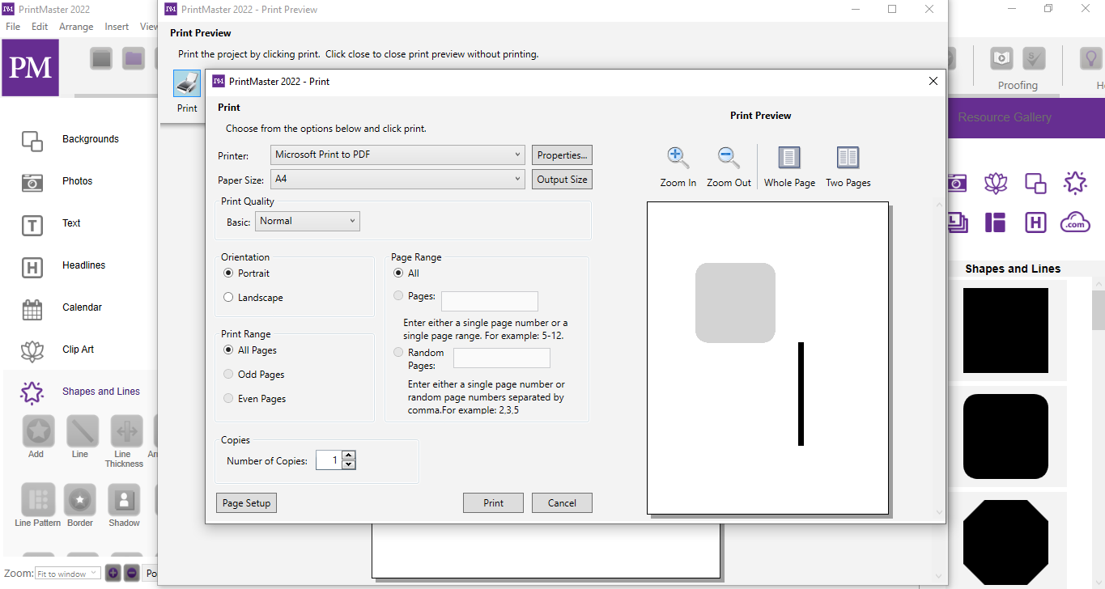
Task: Apply the Shadow tool icon
Action: pyautogui.click(x=125, y=500)
